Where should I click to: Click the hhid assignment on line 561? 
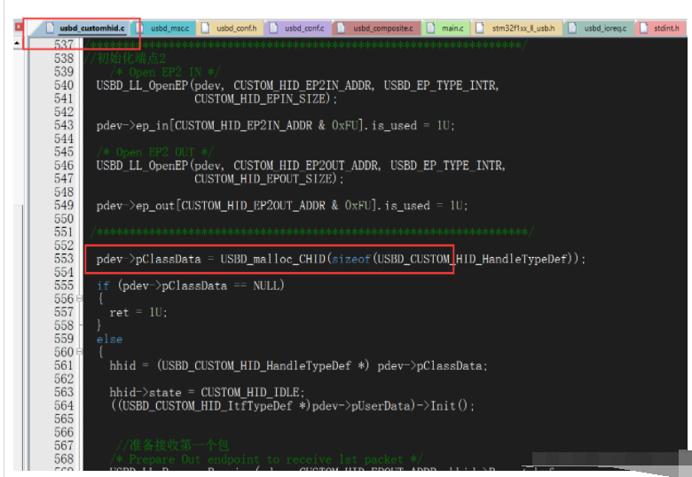pos(298,366)
